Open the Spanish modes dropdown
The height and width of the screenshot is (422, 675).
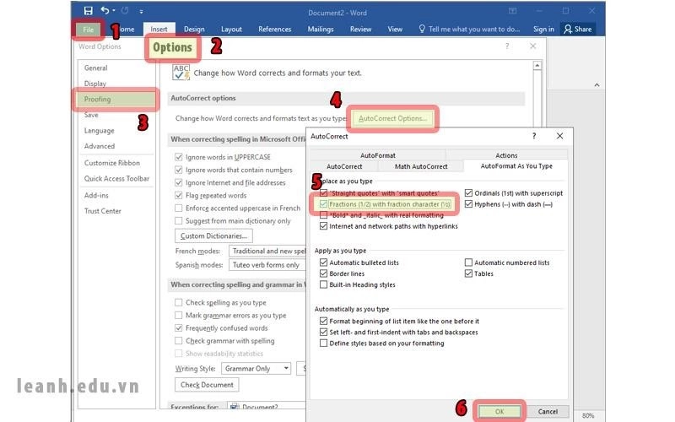click(x=267, y=265)
